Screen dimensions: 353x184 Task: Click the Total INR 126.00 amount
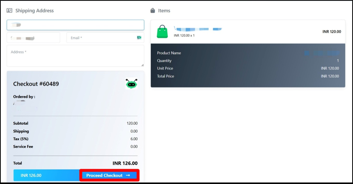pos(125,163)
